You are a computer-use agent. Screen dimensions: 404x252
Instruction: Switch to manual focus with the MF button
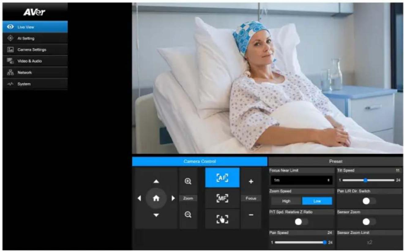pos(223,198)
